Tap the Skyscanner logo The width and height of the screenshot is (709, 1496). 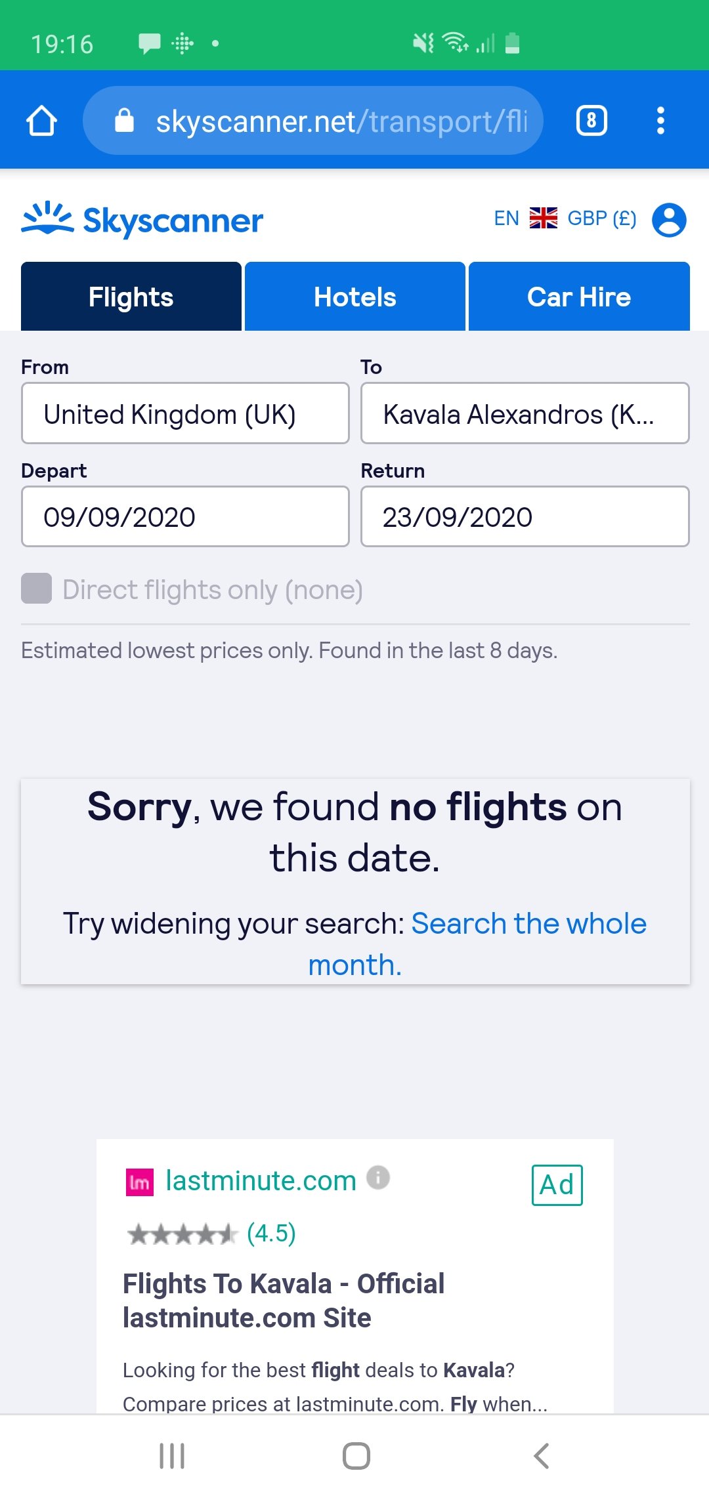[142, 220]
